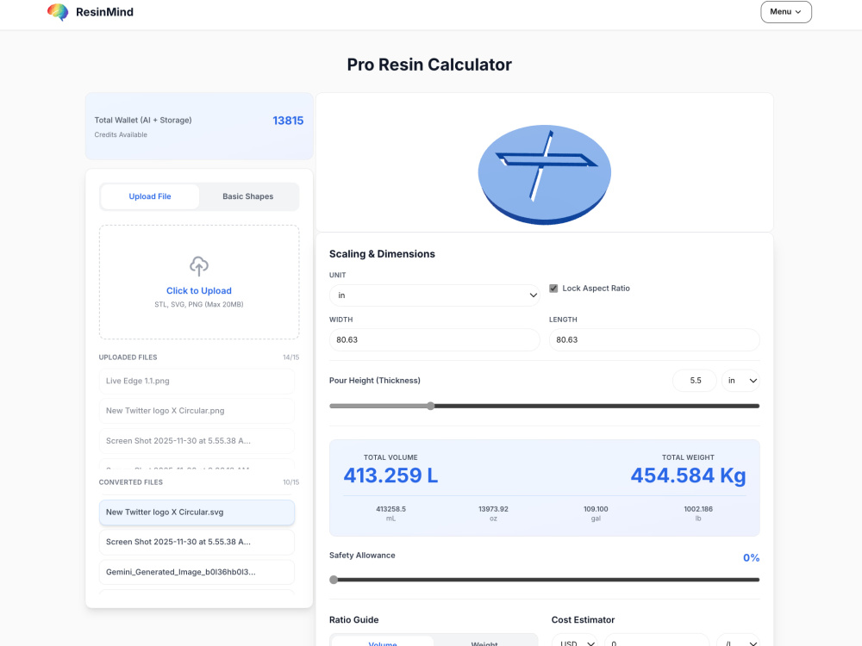Click the 109.100 gal value
This screenshot has height=646, width=862.
click(596, 509)
